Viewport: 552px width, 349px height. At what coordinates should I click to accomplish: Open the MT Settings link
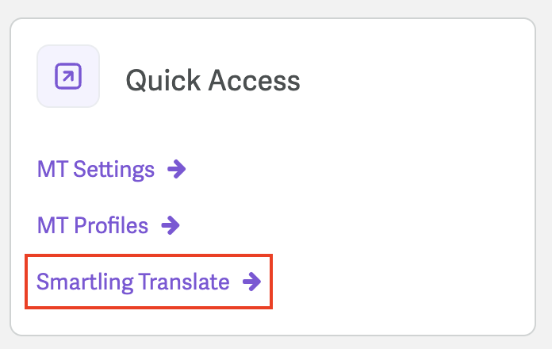[112, 170]
